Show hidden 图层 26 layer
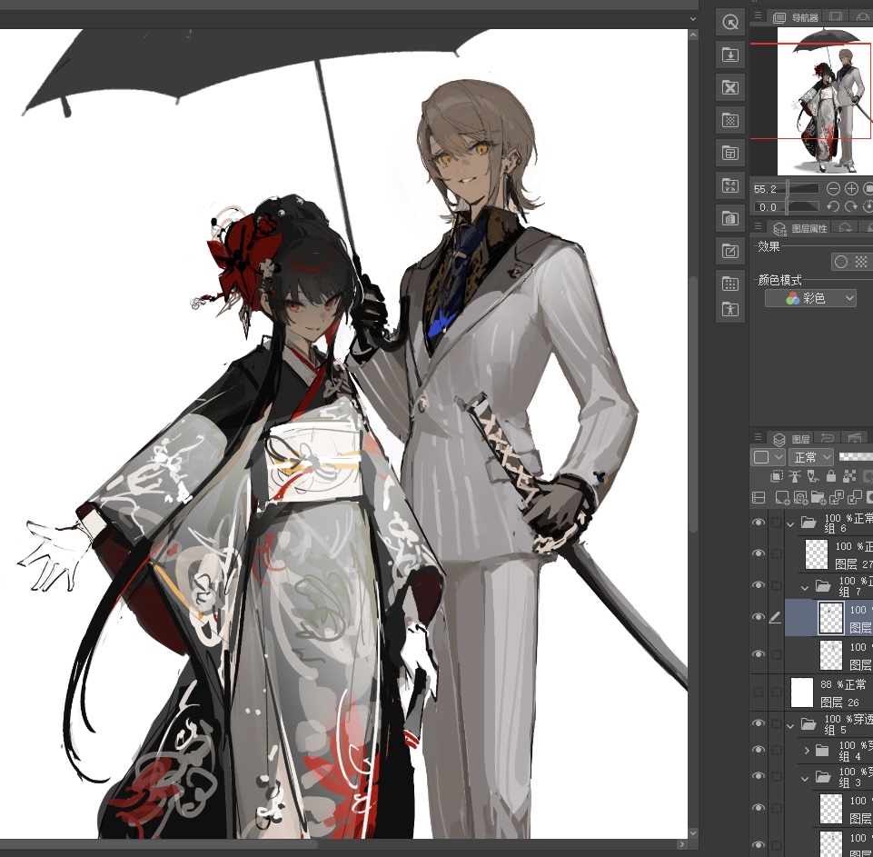This screenshot has height=857, width=873. [x=759, y=692]
